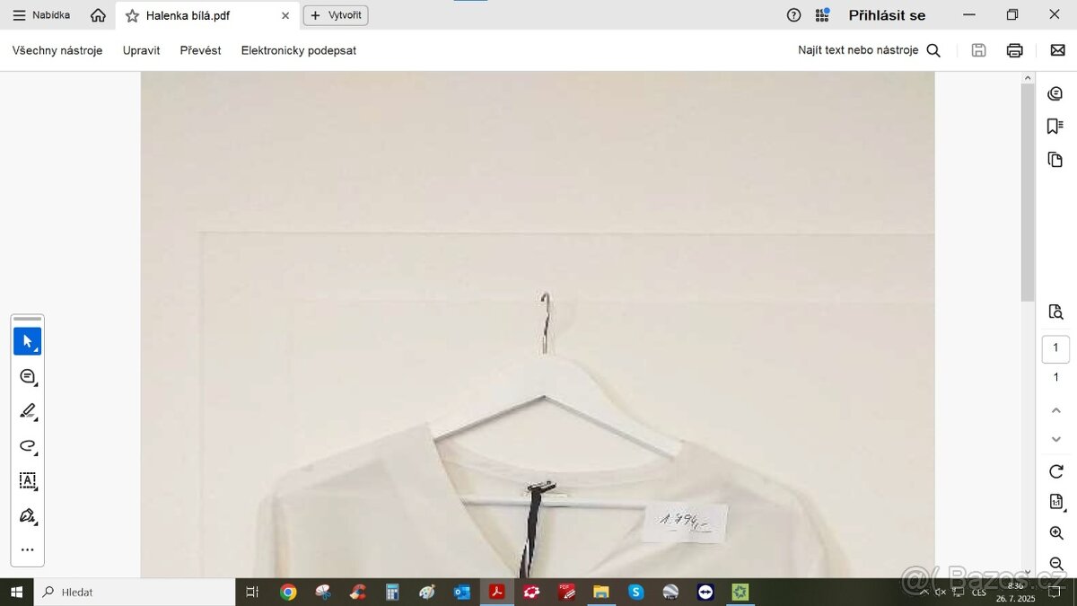Close the Halenka bílá.pdf tab
Viewport: 1077px width, 606px height.
pos(285,15)
